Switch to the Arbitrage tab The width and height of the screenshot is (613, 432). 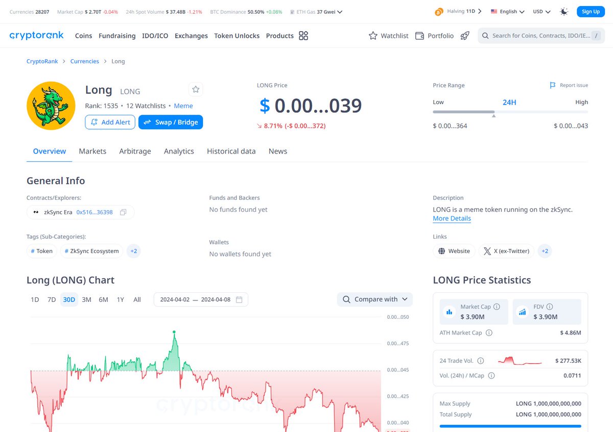(x=135, y=151)
